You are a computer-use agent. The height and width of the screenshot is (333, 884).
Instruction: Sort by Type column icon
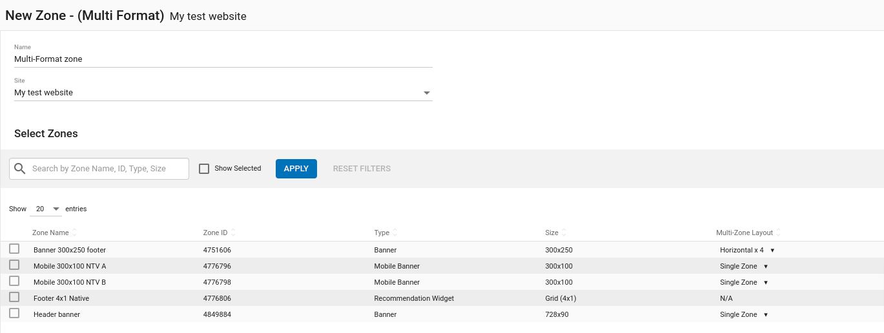[x=395, y=233]
